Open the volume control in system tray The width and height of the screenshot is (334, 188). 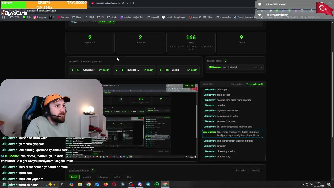coord(311,184)
